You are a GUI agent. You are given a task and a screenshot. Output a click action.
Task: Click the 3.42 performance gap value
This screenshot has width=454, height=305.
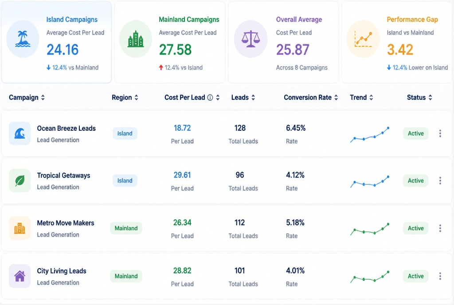[x=400, y=50]
